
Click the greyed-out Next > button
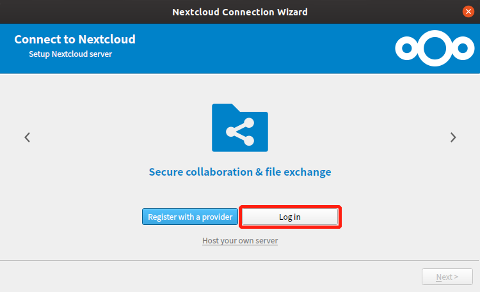click(x=447, y=277)
